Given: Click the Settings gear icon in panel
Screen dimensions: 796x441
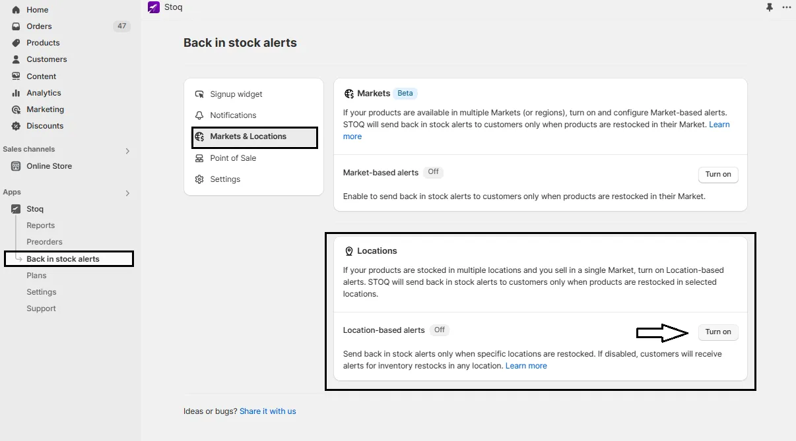Looking at the screenshot, I should point(199,179).
